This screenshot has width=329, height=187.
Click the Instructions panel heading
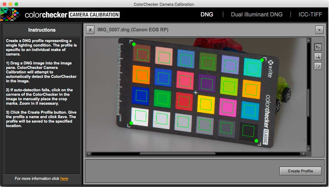tap(42, 30)
